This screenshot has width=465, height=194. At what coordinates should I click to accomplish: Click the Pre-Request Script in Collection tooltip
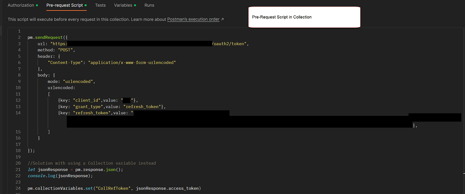pyautogui.click(x=304, y=17)
